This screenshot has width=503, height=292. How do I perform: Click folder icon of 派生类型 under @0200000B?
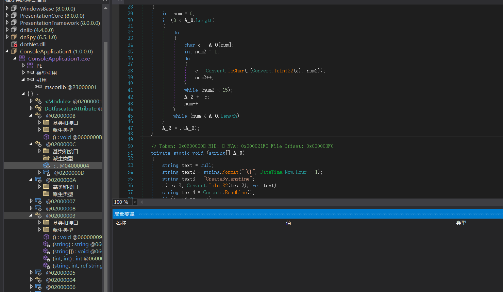(46, 130)
